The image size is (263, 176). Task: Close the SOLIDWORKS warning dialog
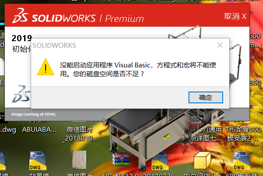(x=220, y=45)
